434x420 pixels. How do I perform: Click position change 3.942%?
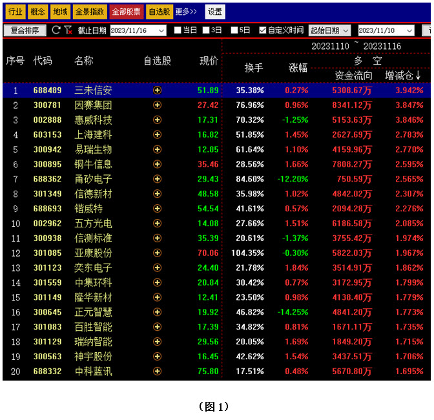(409, 90)
